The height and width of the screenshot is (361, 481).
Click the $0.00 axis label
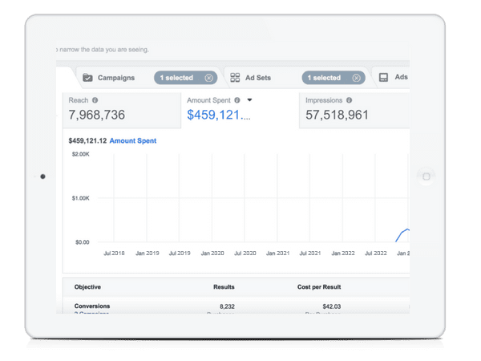click(83, 242)
